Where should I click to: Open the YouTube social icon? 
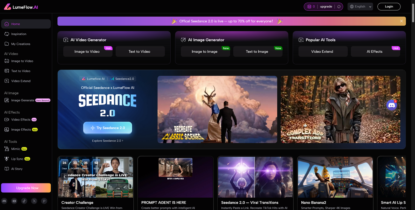[14, 201]
